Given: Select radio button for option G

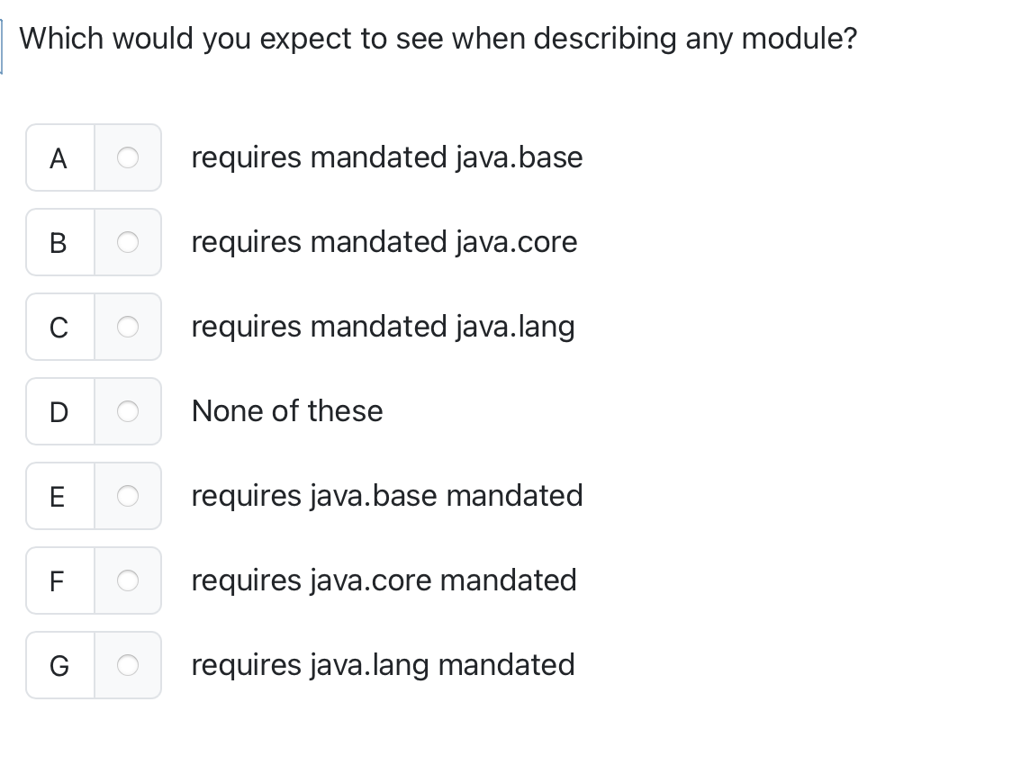Looking at the screenshot, I should click(x=127, y=665).
